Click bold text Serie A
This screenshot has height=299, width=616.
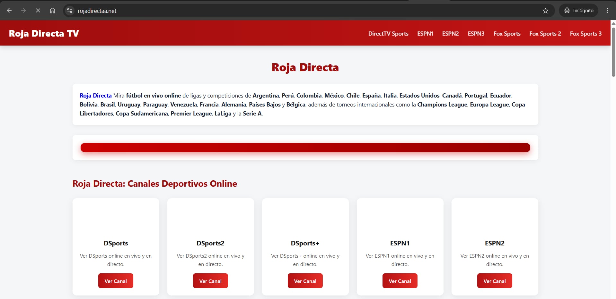252,114
